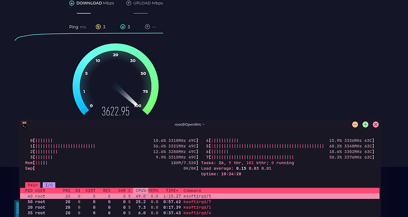Image resolution: width=408 pixels, height=217 pixels.
Task: Click the upload arrow icon beside UPLOAD Mbps
Action: click(128, 3)
